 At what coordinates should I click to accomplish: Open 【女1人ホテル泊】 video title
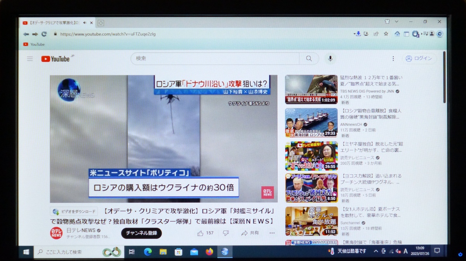pos(370,212)
